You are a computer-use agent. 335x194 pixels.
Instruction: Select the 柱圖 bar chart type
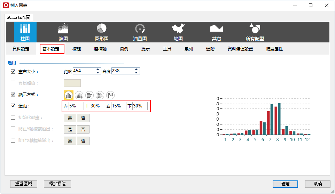[25, 32]
